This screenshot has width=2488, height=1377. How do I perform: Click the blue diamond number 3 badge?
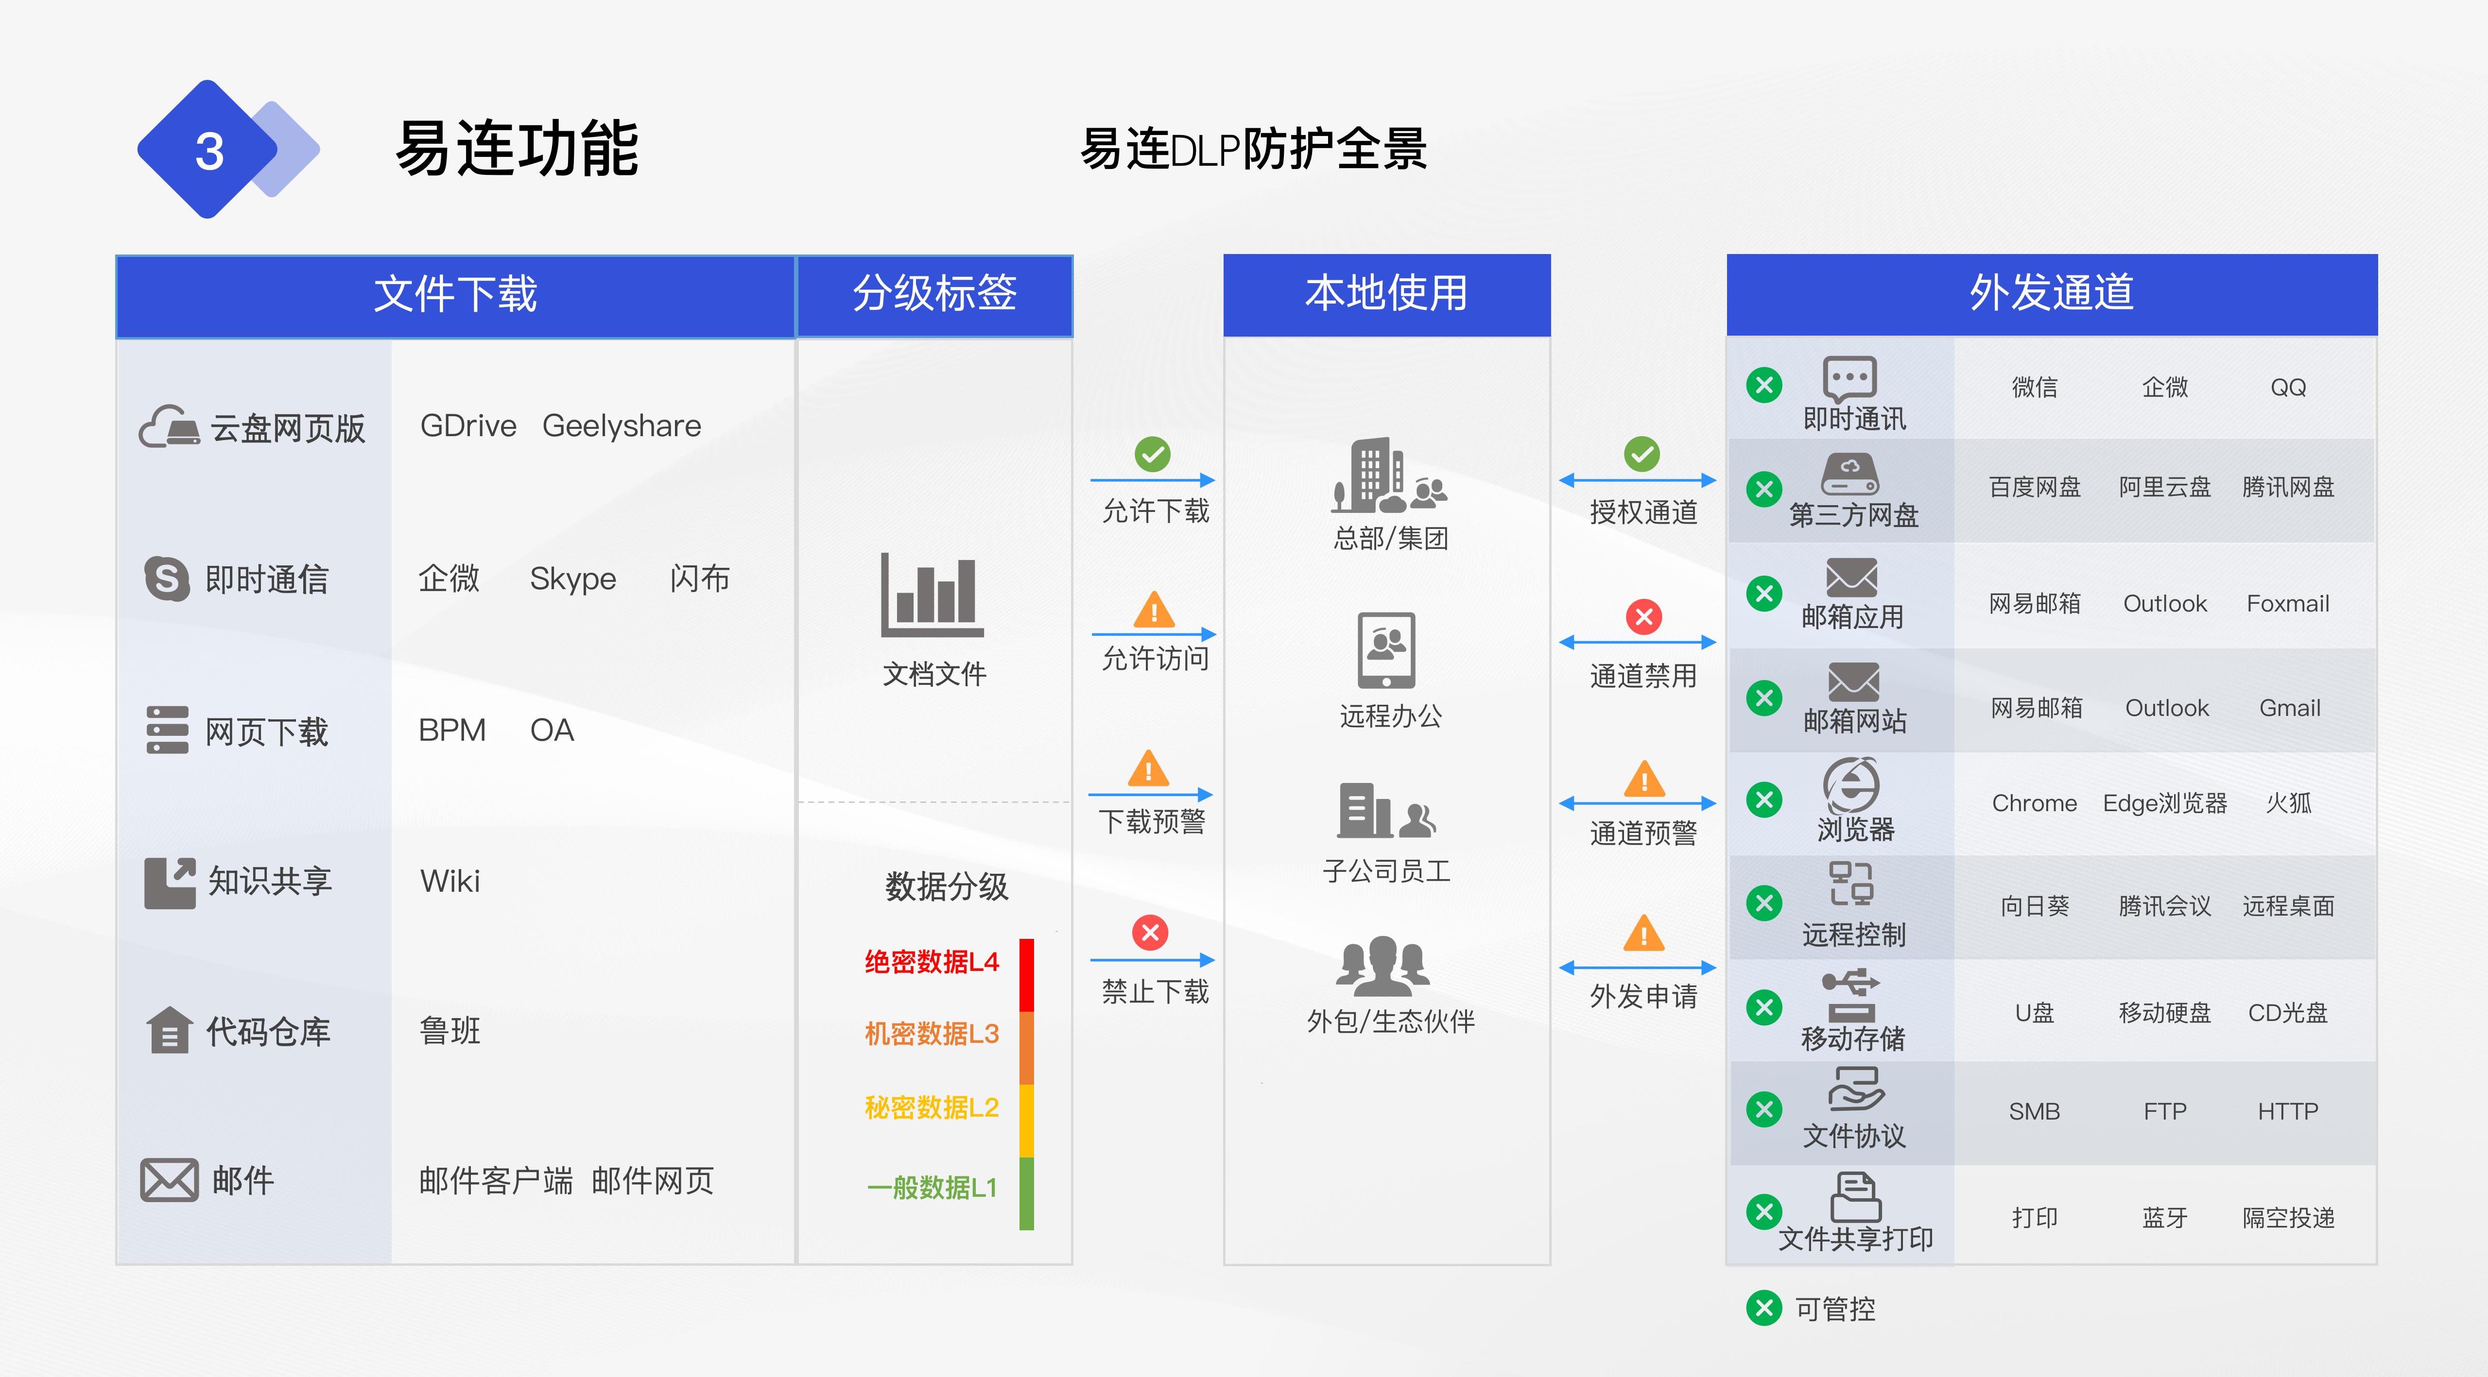[x=208, y=151]
